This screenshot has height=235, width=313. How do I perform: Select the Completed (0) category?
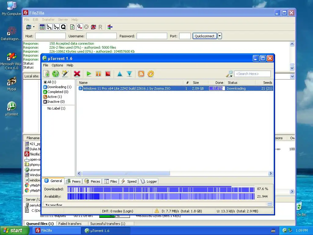pyautogui.click(x=56, y=92)
